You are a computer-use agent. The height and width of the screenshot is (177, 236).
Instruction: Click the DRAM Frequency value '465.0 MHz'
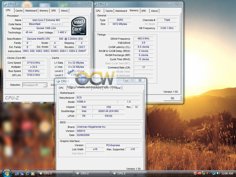tap(143, 39)
